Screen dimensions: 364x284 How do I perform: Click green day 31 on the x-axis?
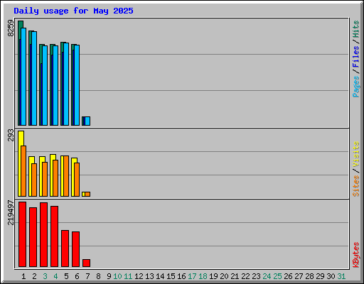tap(341, 276)
